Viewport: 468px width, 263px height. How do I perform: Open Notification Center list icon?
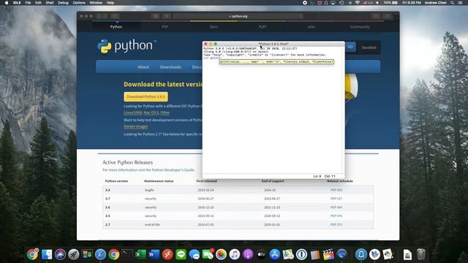click(460, 3)
